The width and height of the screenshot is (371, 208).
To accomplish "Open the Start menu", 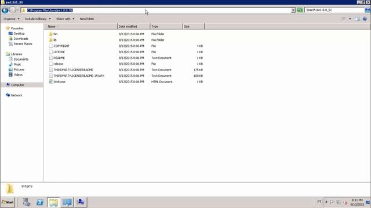I will click(x=8, y=202).
